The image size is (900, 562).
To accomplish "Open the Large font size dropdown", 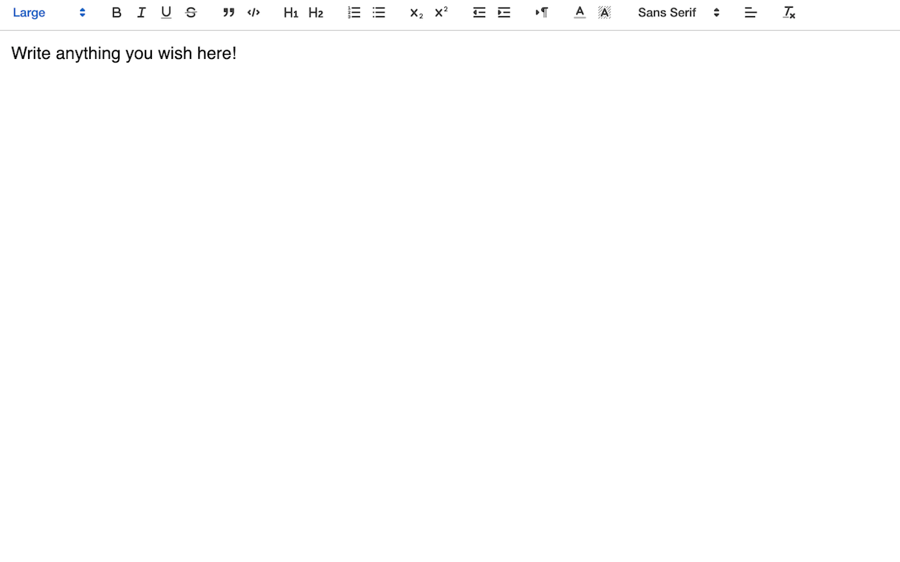I will coord(49,13).
